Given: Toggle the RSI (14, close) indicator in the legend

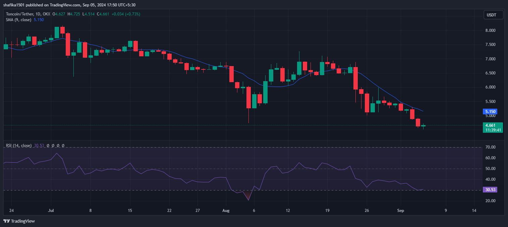Looking at the screenshot, I should 18,146.
